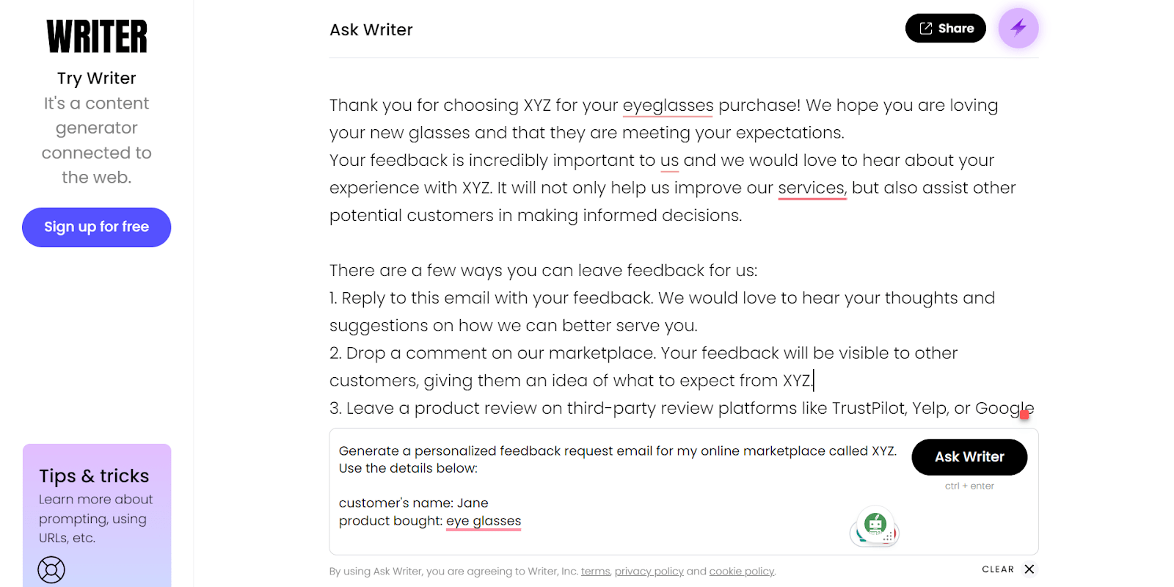Screen dimensions: 1174x587
Task: Click the WRITER logo
Action: (97, 37)
